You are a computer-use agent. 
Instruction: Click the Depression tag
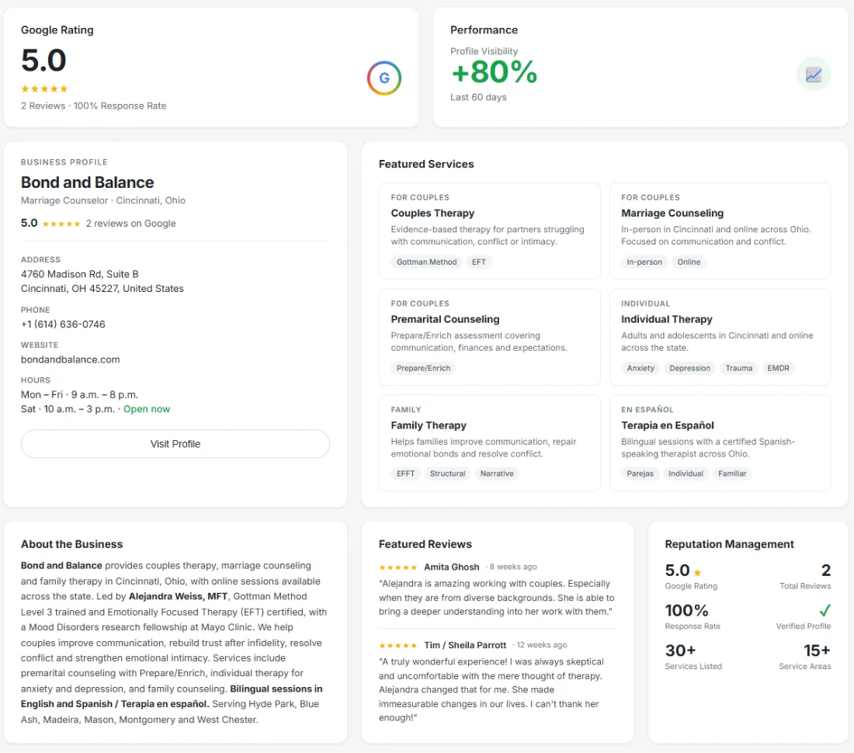(x=689, y=368)
